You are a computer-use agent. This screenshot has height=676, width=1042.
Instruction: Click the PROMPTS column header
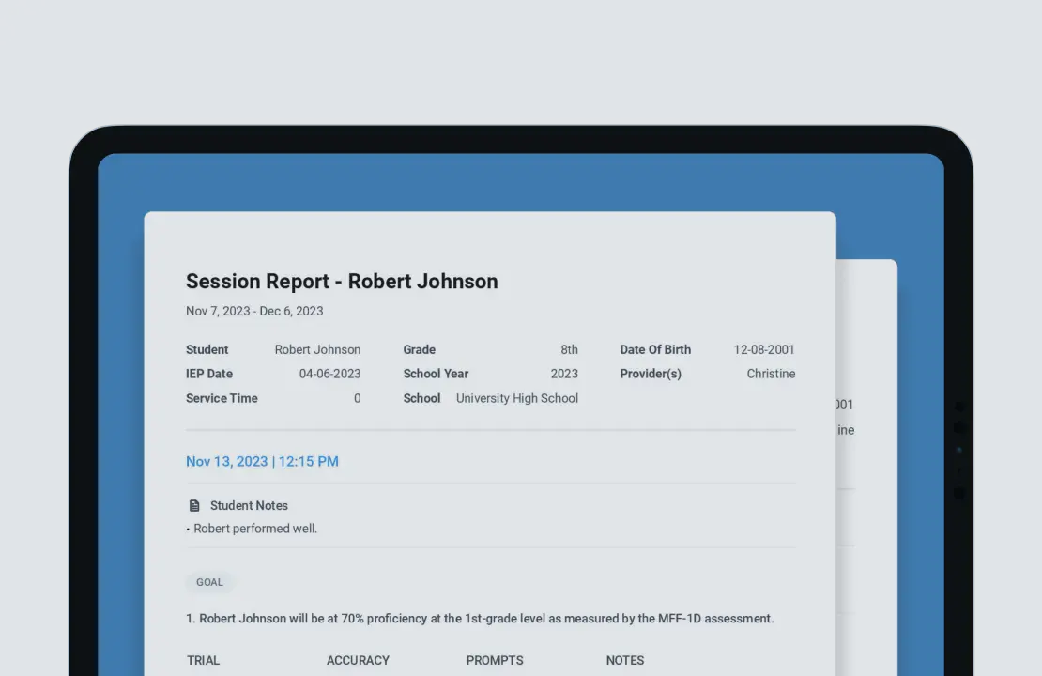click(x=495, y=660)
